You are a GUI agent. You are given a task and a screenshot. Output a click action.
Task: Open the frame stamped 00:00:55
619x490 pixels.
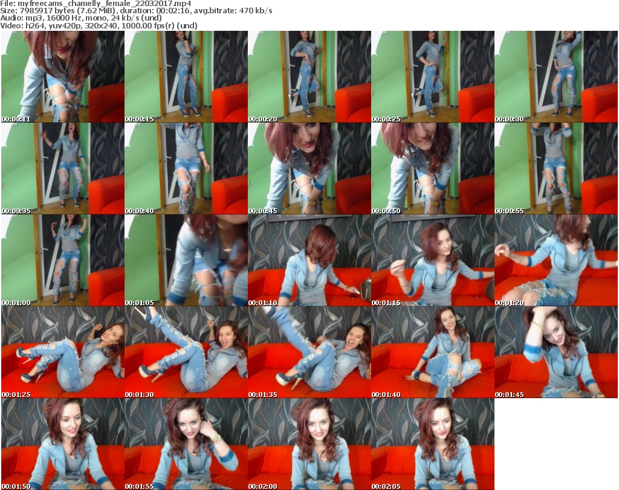(556, 169)
